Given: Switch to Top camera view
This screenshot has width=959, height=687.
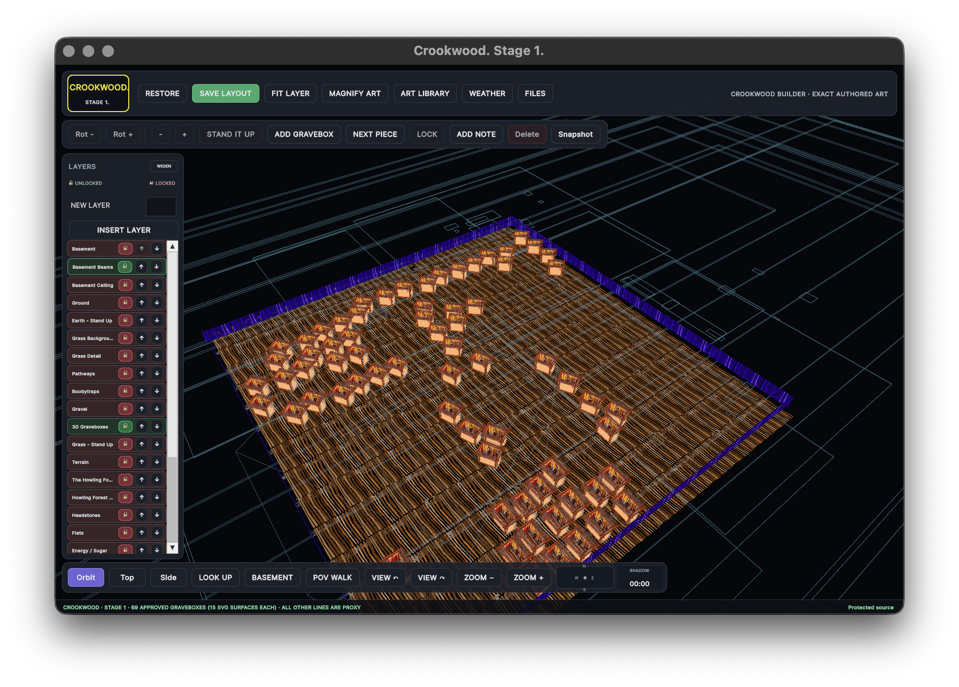Looking at the screenshot, I should tap(127, 577).
